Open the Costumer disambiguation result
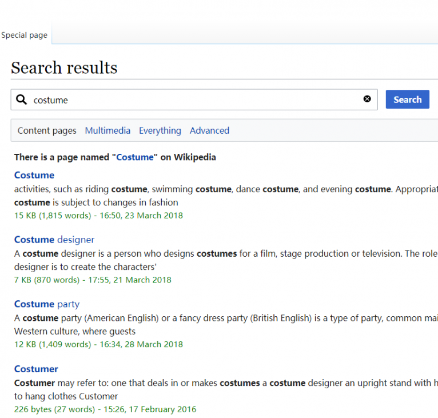 click(36, 369)
